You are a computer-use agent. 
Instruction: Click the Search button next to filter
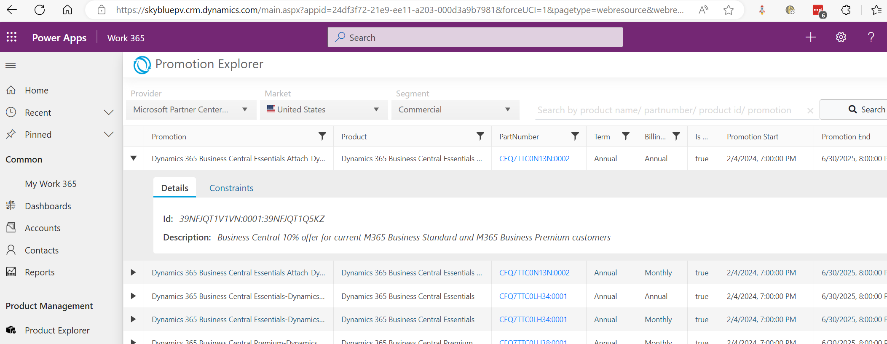(854, 109)
